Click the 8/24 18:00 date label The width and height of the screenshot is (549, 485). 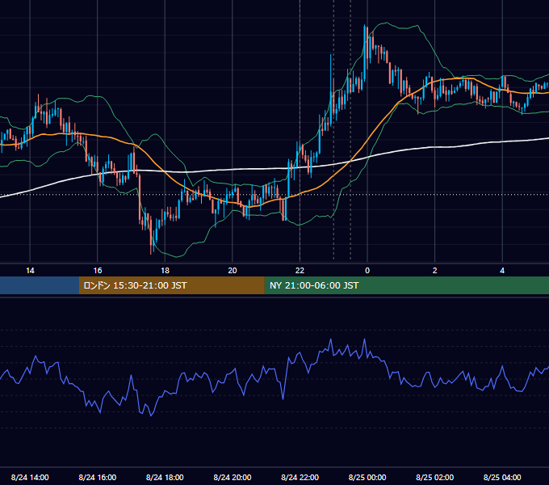(x=165, y=477)
